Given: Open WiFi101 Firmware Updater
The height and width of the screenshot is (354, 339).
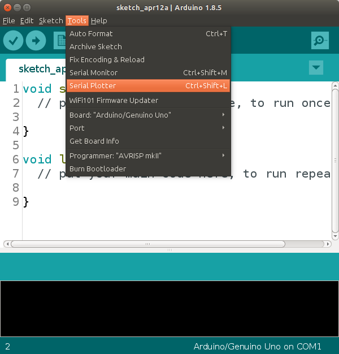Looking at the screenshot, I should (x=149, y=101).
